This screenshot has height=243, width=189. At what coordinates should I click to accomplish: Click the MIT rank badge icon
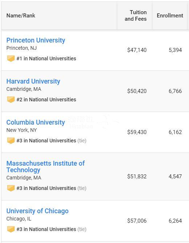tap(11, 188)
